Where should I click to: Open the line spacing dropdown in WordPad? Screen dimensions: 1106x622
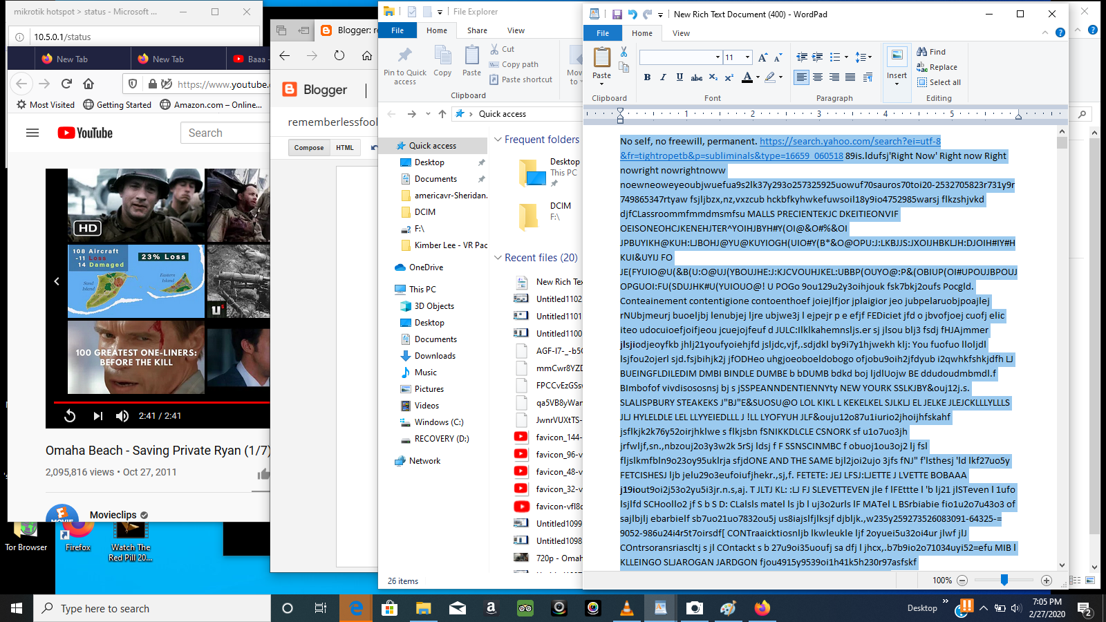pos(863,57)
